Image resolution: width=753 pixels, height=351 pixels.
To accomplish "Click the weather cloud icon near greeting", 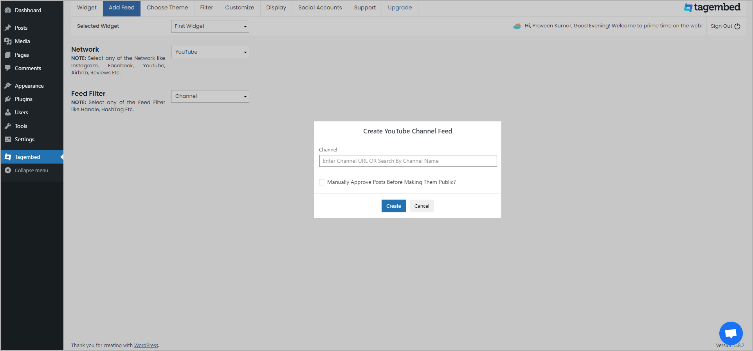I will (517, 26).
